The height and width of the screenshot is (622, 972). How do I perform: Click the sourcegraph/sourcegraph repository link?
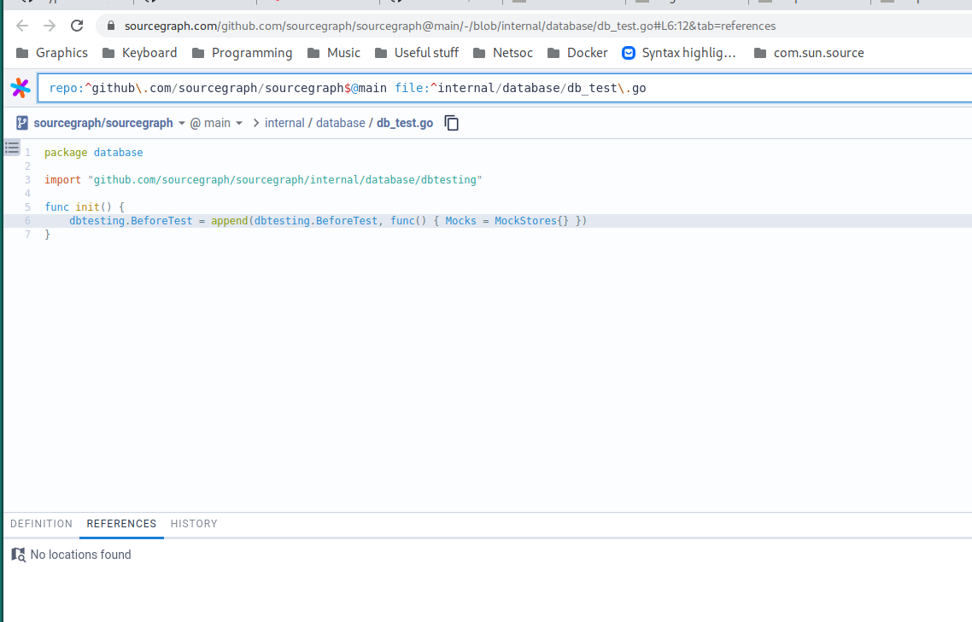point(103,123)
